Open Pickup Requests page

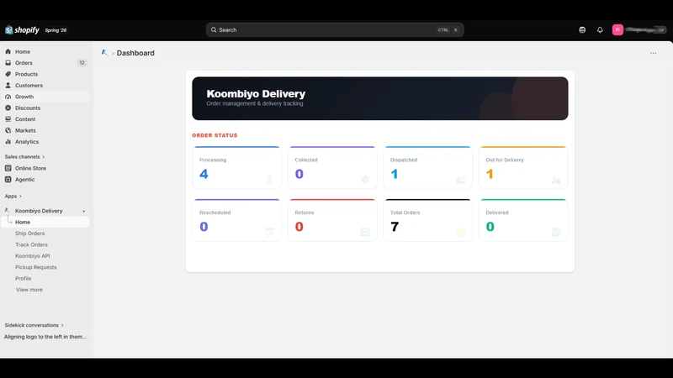[x=35, y=267]
